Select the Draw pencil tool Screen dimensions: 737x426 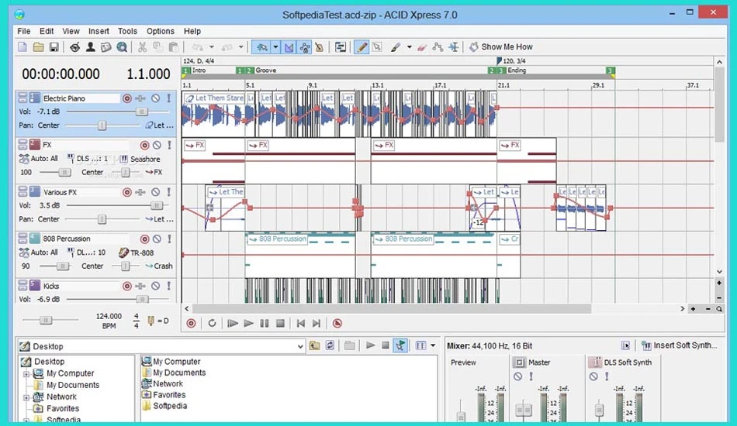pos(362,47)
